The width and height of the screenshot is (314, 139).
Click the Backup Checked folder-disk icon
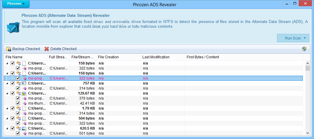tap(8, 49)
